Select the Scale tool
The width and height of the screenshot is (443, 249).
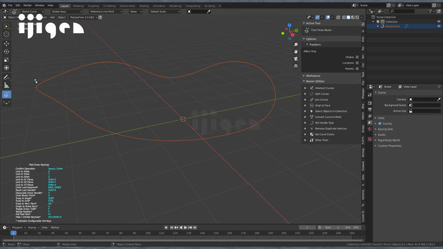point(6,60)
